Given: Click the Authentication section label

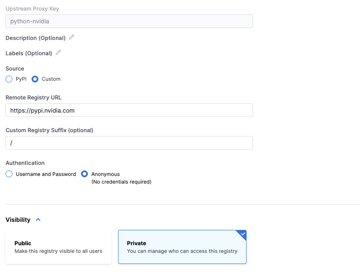Looking at the screenshot, I should tap(25, 163).
